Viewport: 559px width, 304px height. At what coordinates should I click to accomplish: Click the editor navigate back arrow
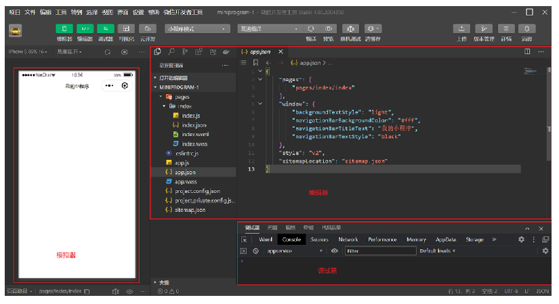tap(268, 63)
